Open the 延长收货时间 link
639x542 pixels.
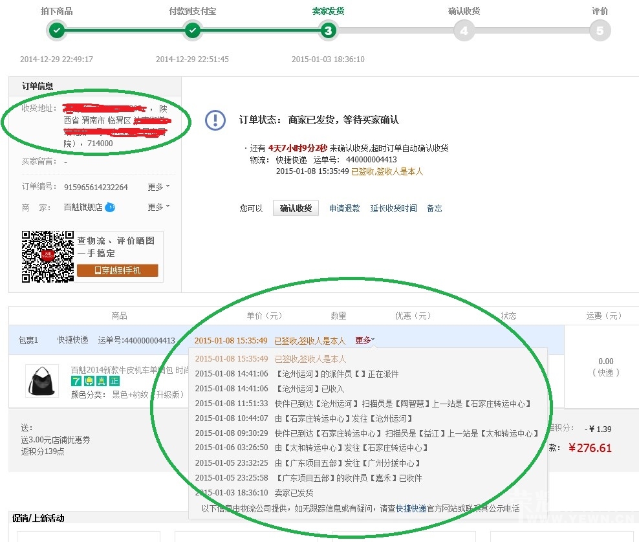tap(393, 208)
